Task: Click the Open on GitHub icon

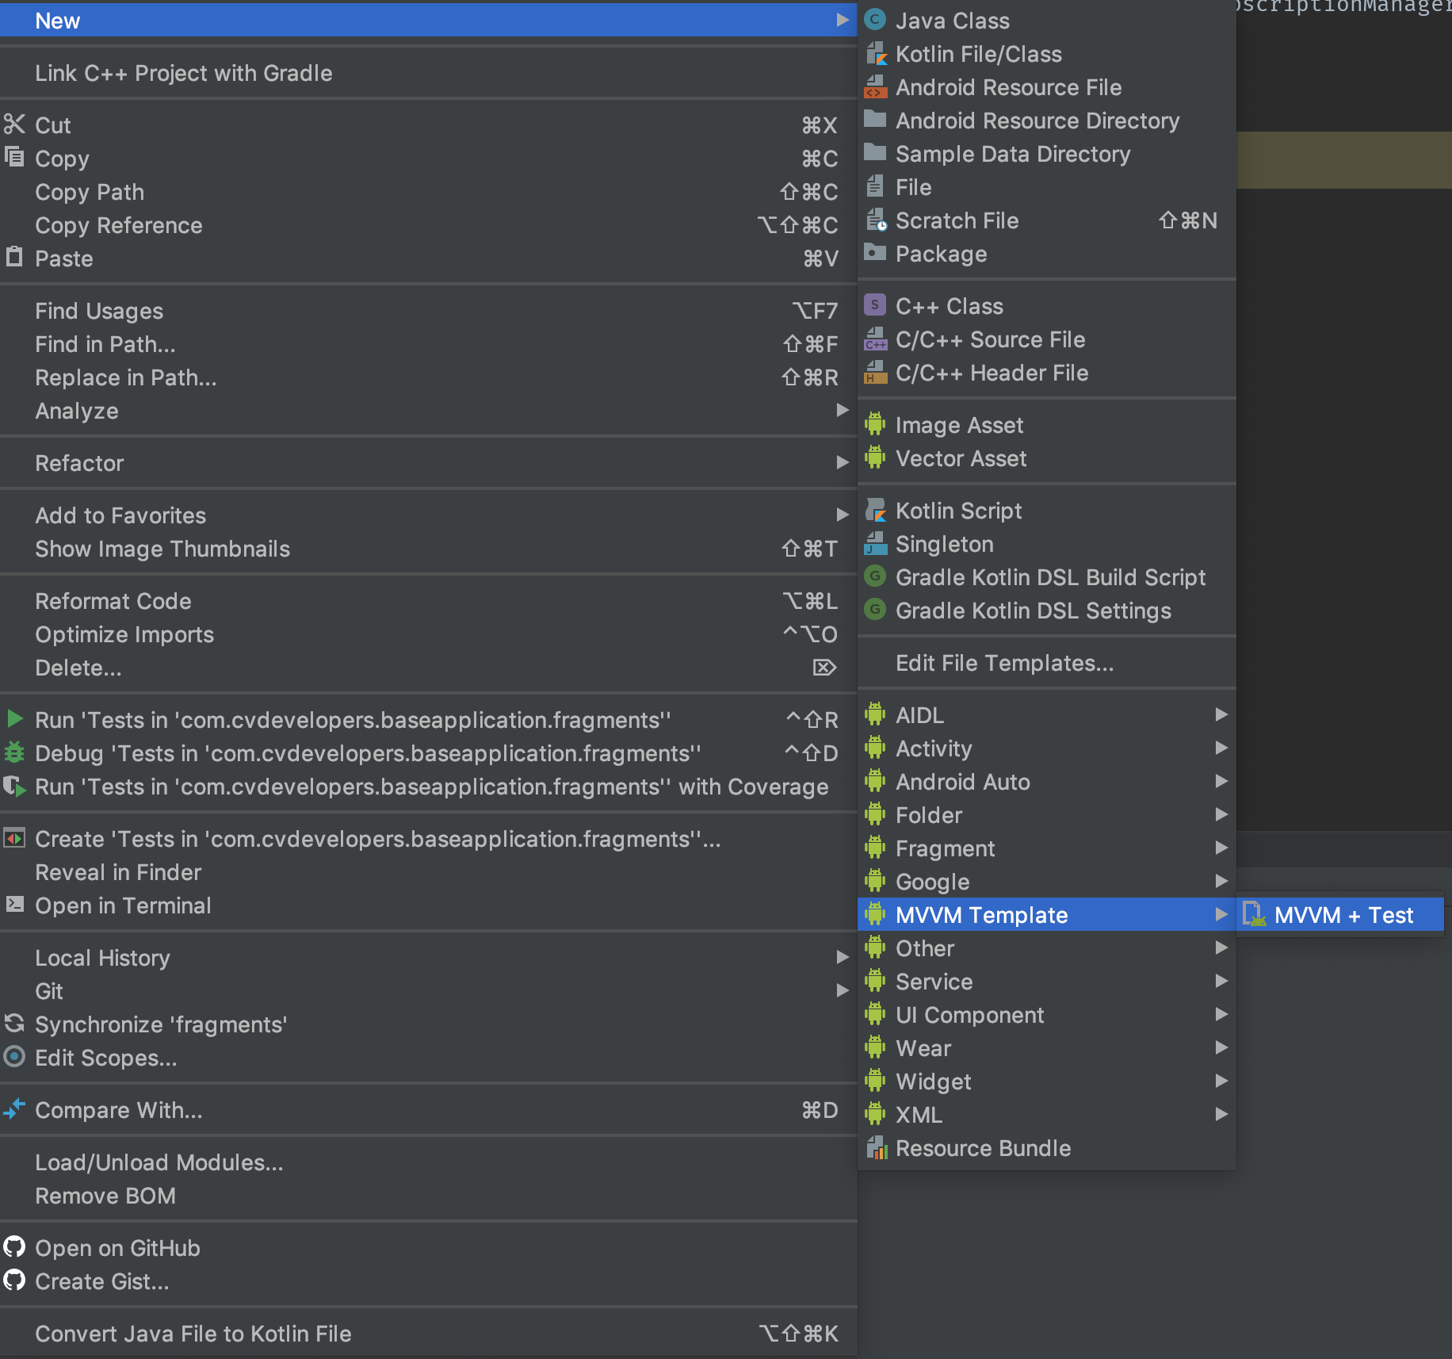Action: [14, 1246]
